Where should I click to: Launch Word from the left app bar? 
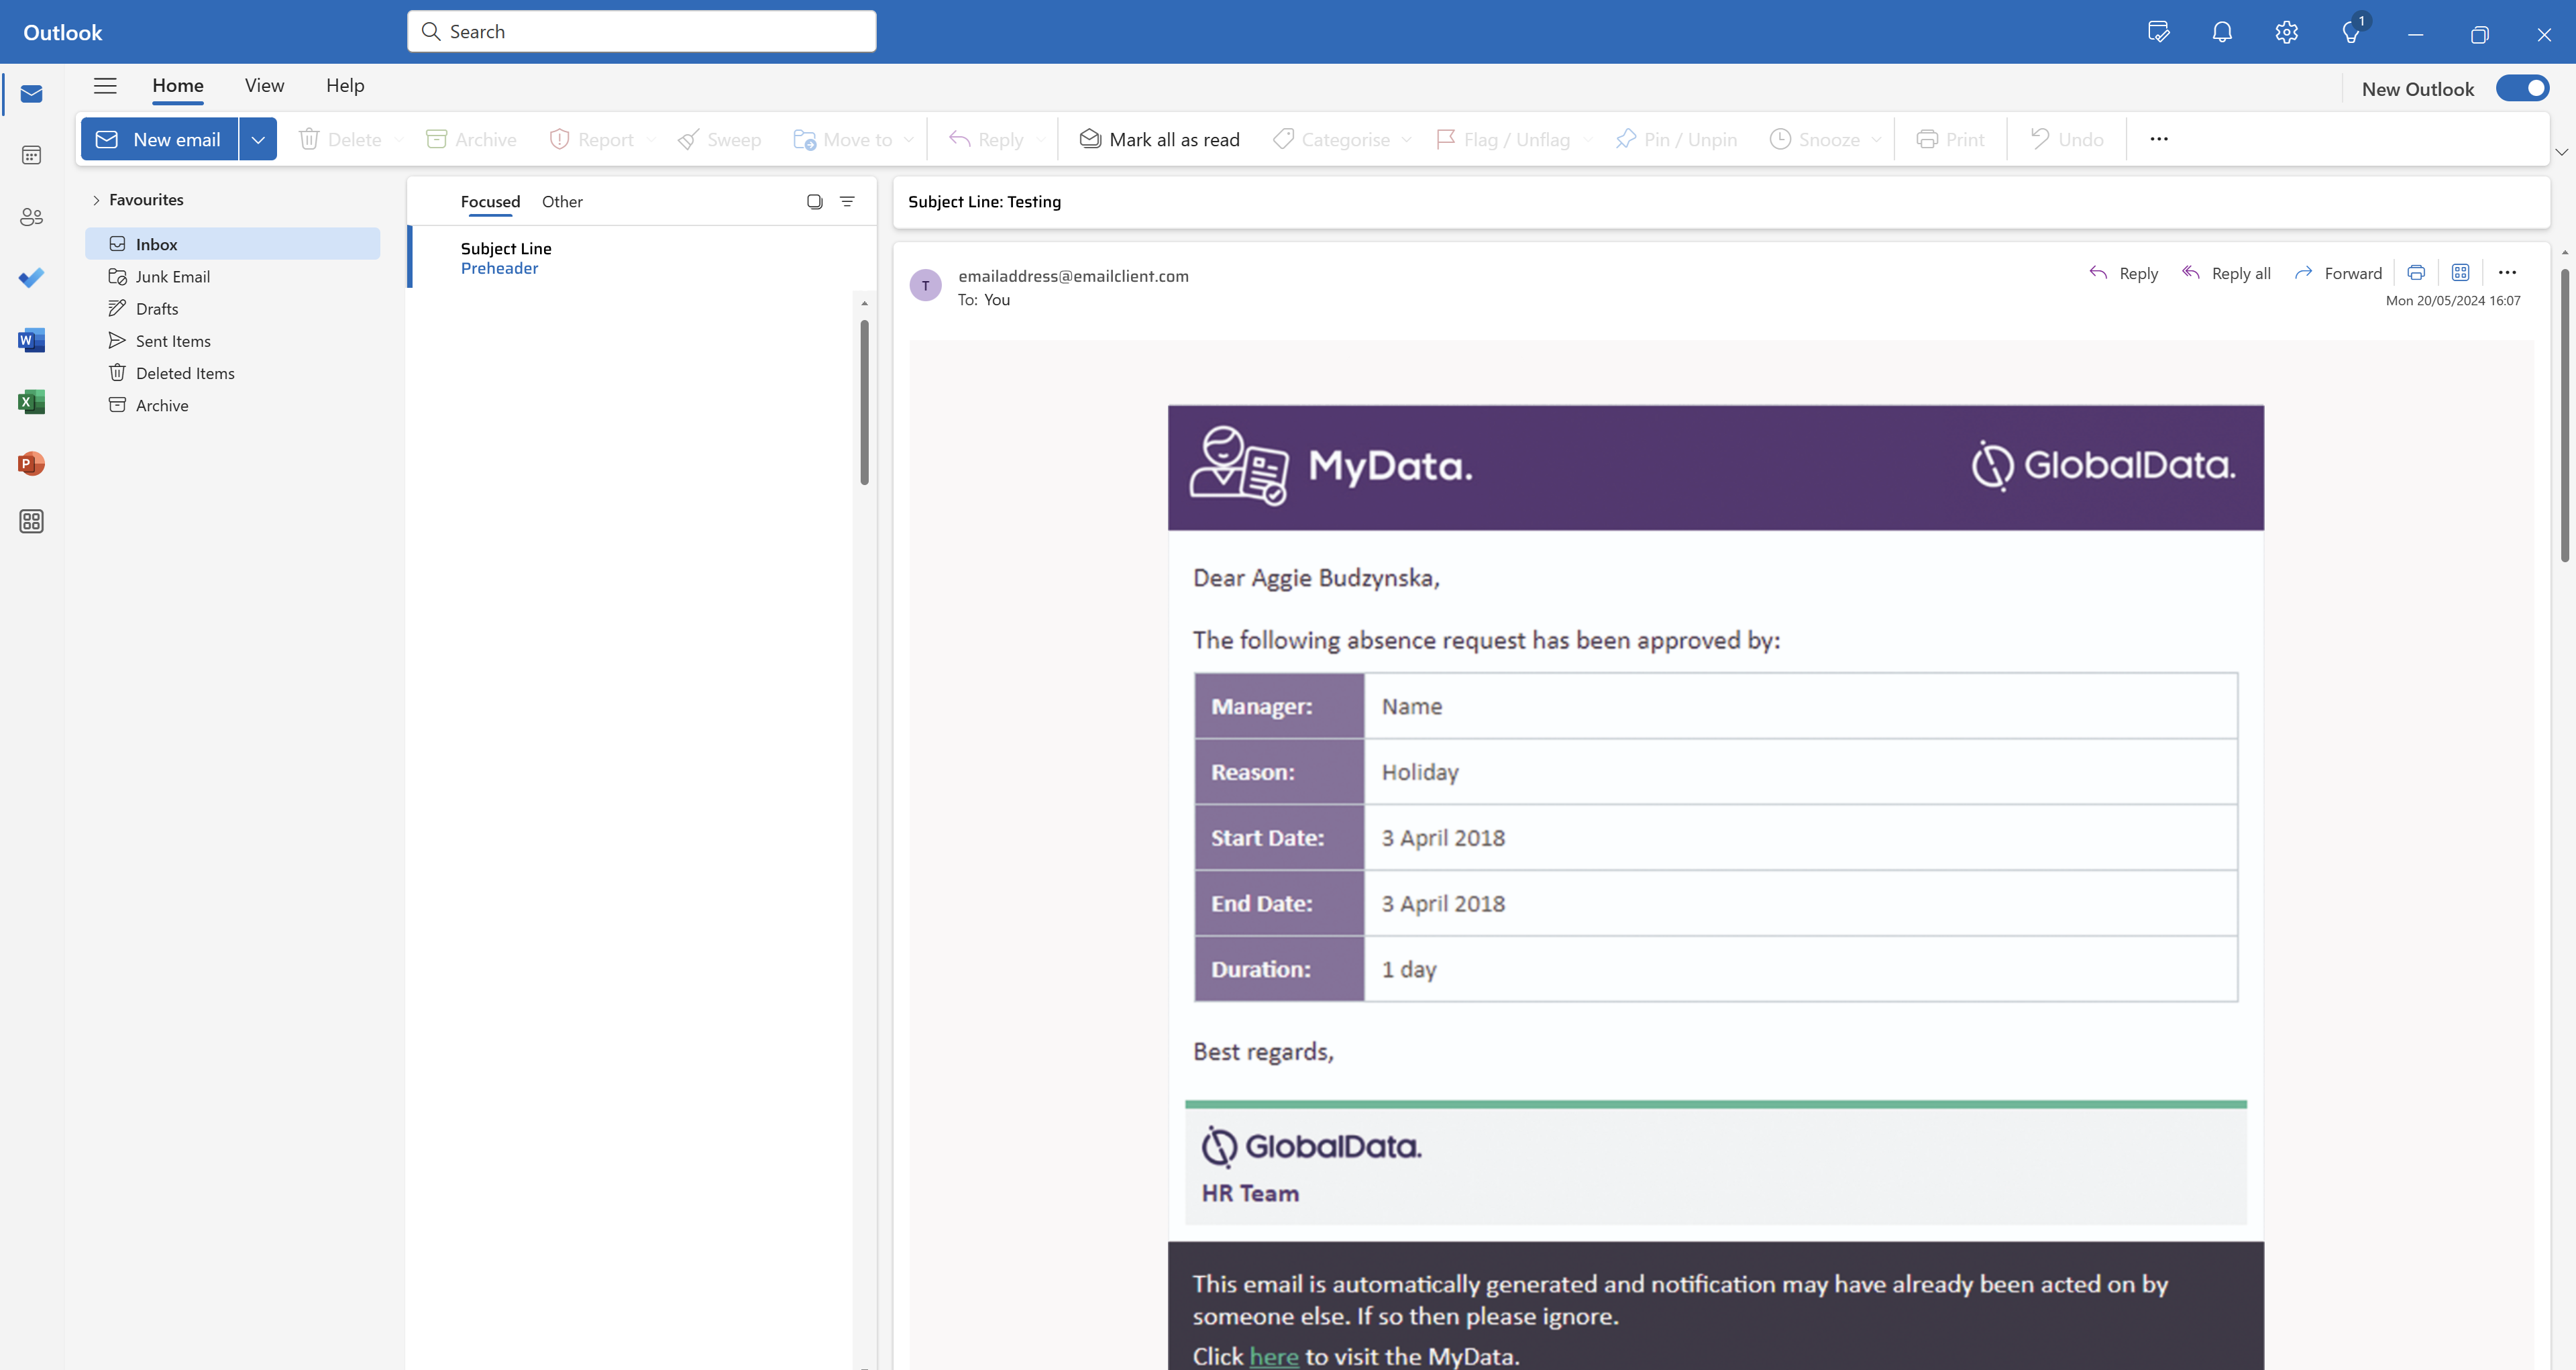31,340
